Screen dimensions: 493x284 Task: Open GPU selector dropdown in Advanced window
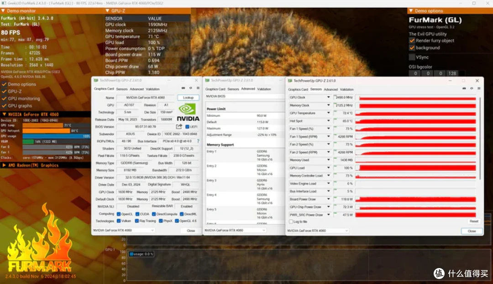tap(235, 230)
